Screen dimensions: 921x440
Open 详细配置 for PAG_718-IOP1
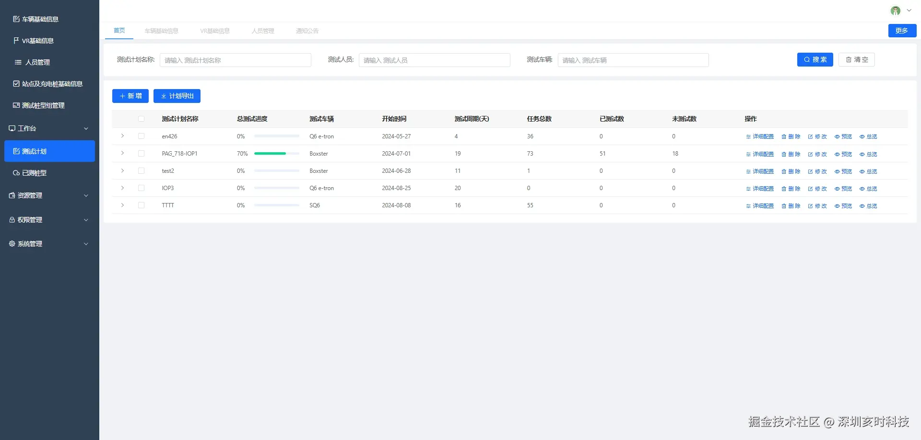click(x=760, y=154)
